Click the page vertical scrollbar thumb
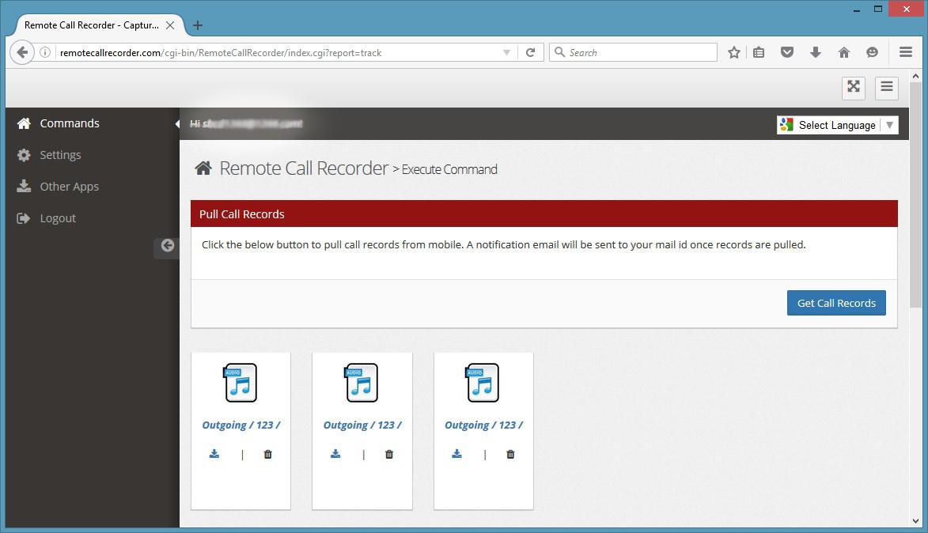The image size is (928, 533). pos(915,195)
